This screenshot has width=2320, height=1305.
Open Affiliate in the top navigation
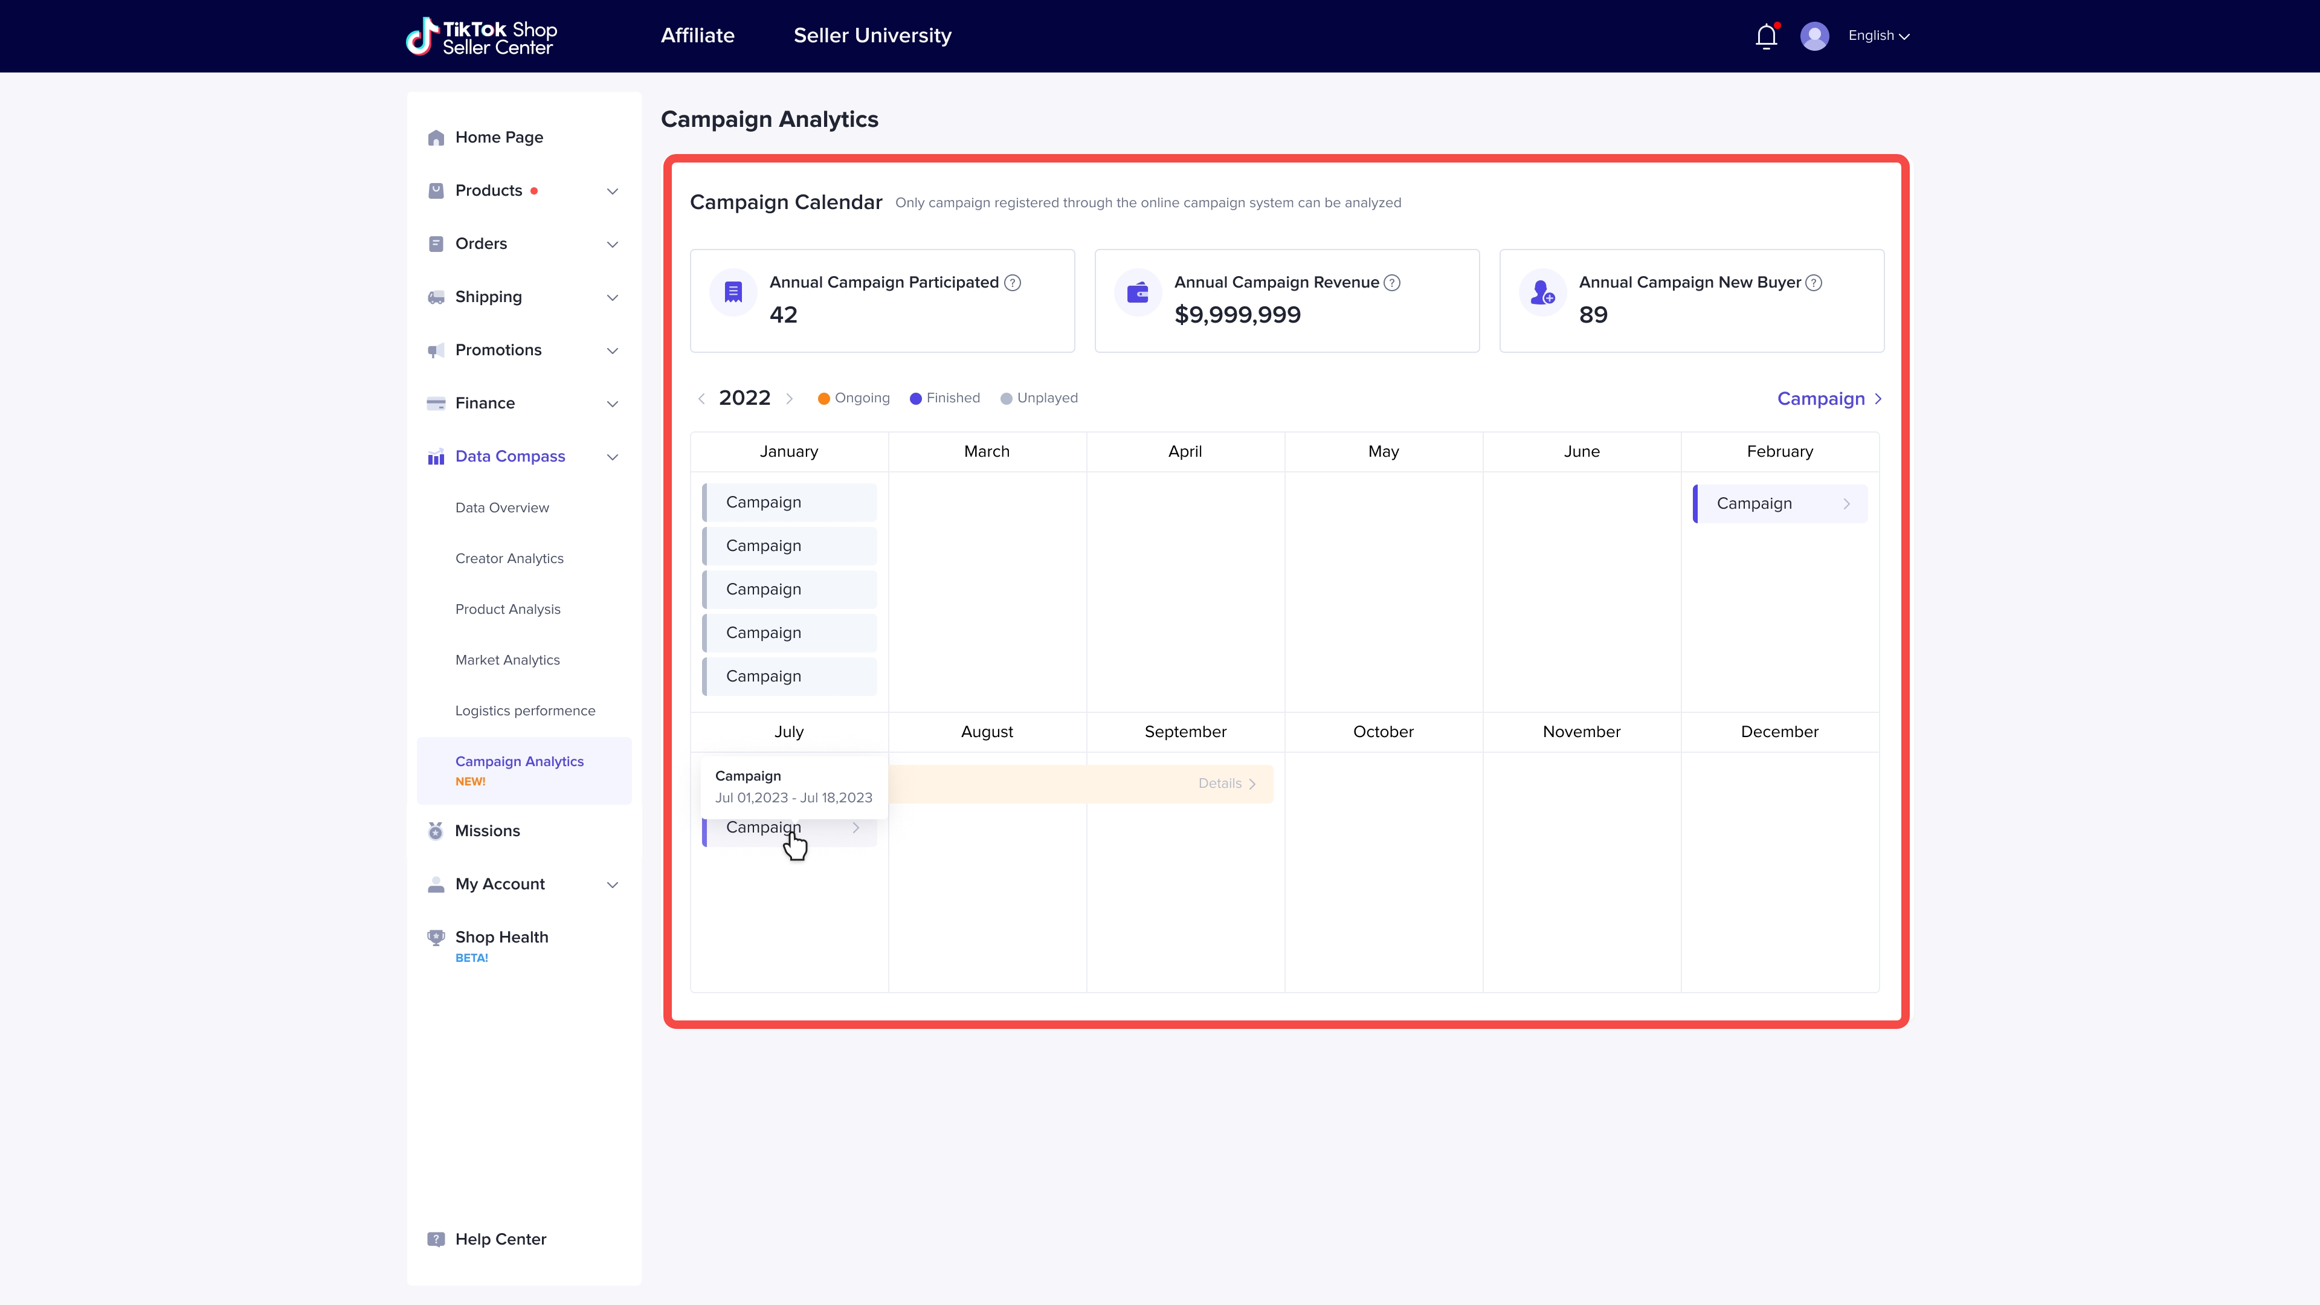pos(697,36)
